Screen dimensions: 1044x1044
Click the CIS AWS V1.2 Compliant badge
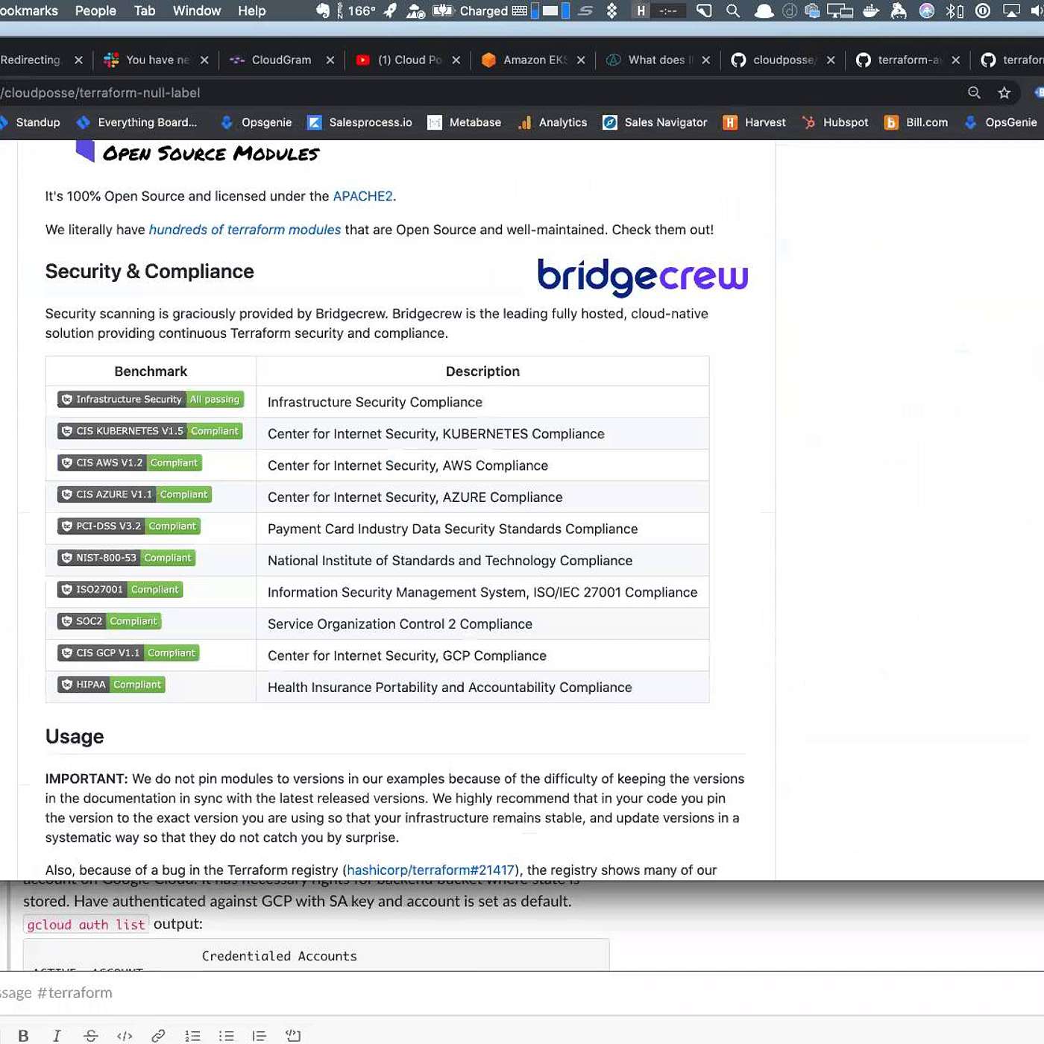[x=130, y=463]
